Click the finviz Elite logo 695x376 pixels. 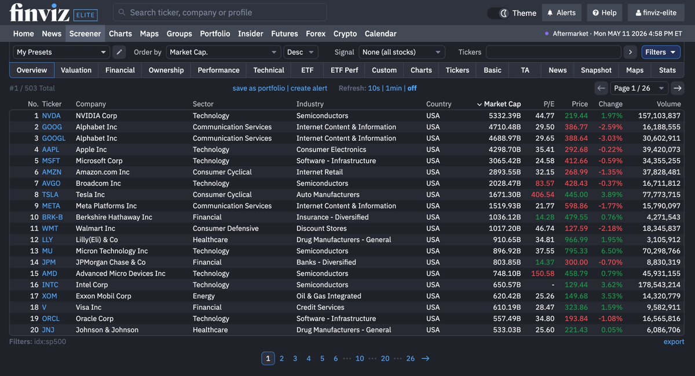point(53,12)
